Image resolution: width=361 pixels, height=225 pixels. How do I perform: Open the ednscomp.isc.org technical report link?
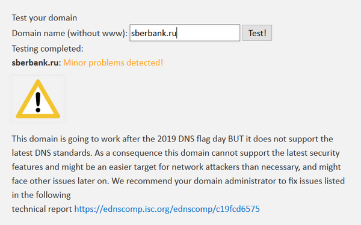tap(167, 209)
